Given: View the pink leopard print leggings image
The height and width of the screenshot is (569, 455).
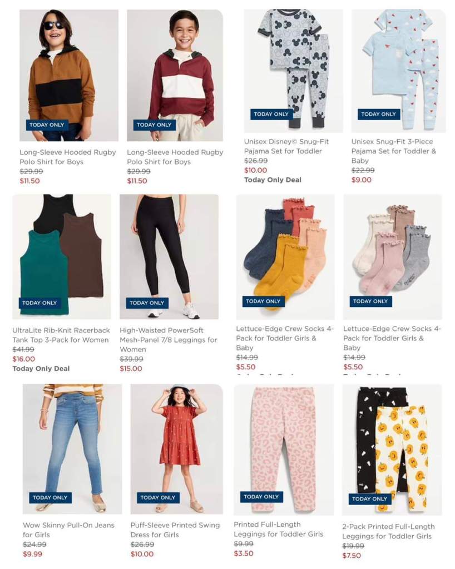Looking at the screenshot, I should pyautogui.click(x=283, y=450).
